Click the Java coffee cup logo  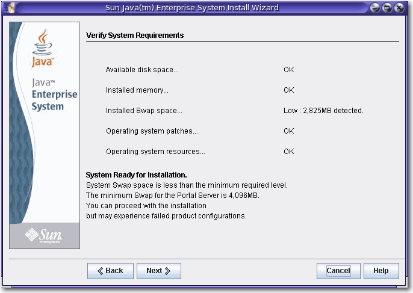coord(42,48)
